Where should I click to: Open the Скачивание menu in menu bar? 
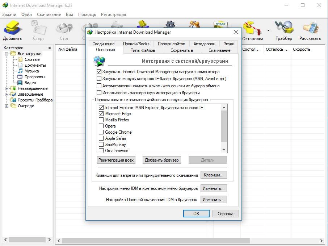coord(49,14)
